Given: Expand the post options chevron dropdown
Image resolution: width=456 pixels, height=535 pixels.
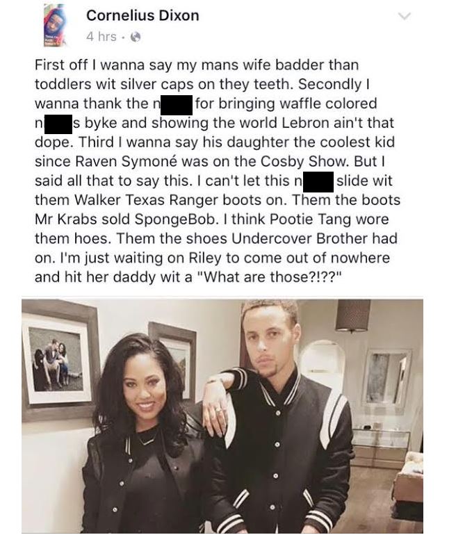Looking at the screenshot, I should (405, 16).
